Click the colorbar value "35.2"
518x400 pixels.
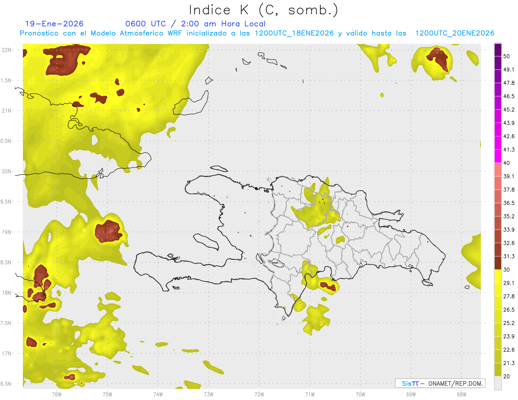coord(509,216)
